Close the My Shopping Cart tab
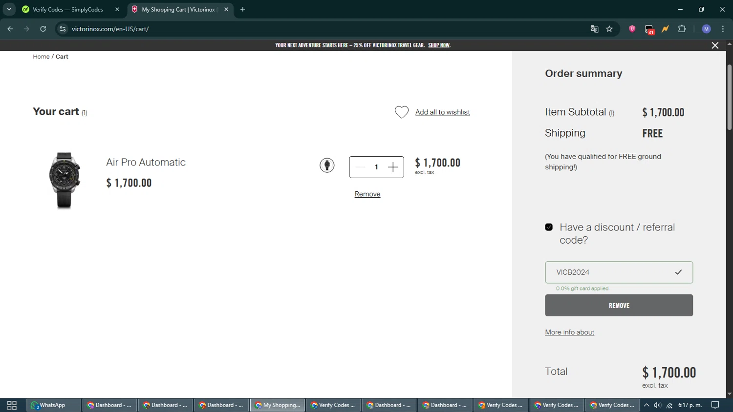The image size is (733, 412). click(x=226, y=9)
